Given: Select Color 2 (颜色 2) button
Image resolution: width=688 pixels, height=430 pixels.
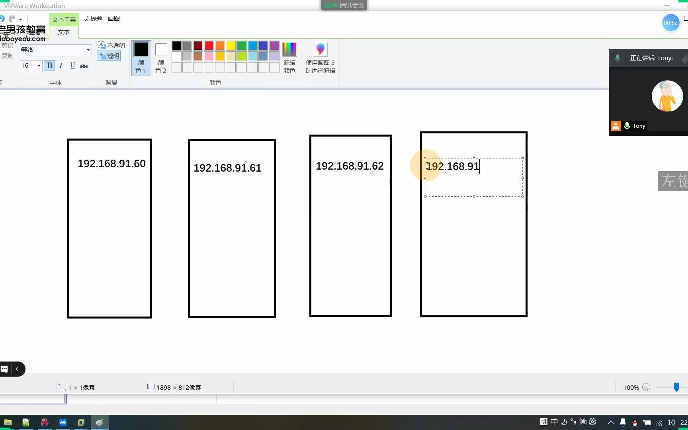Looking at the screenshot, I should coord(161,58).
